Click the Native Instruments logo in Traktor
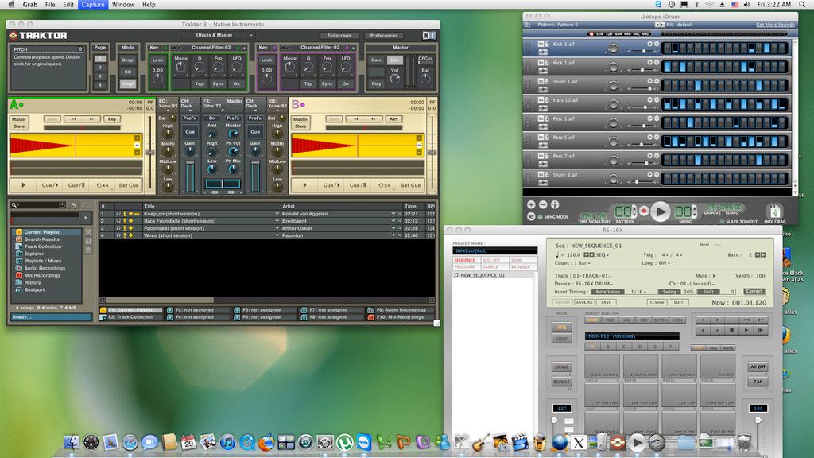 click(428, 35)
